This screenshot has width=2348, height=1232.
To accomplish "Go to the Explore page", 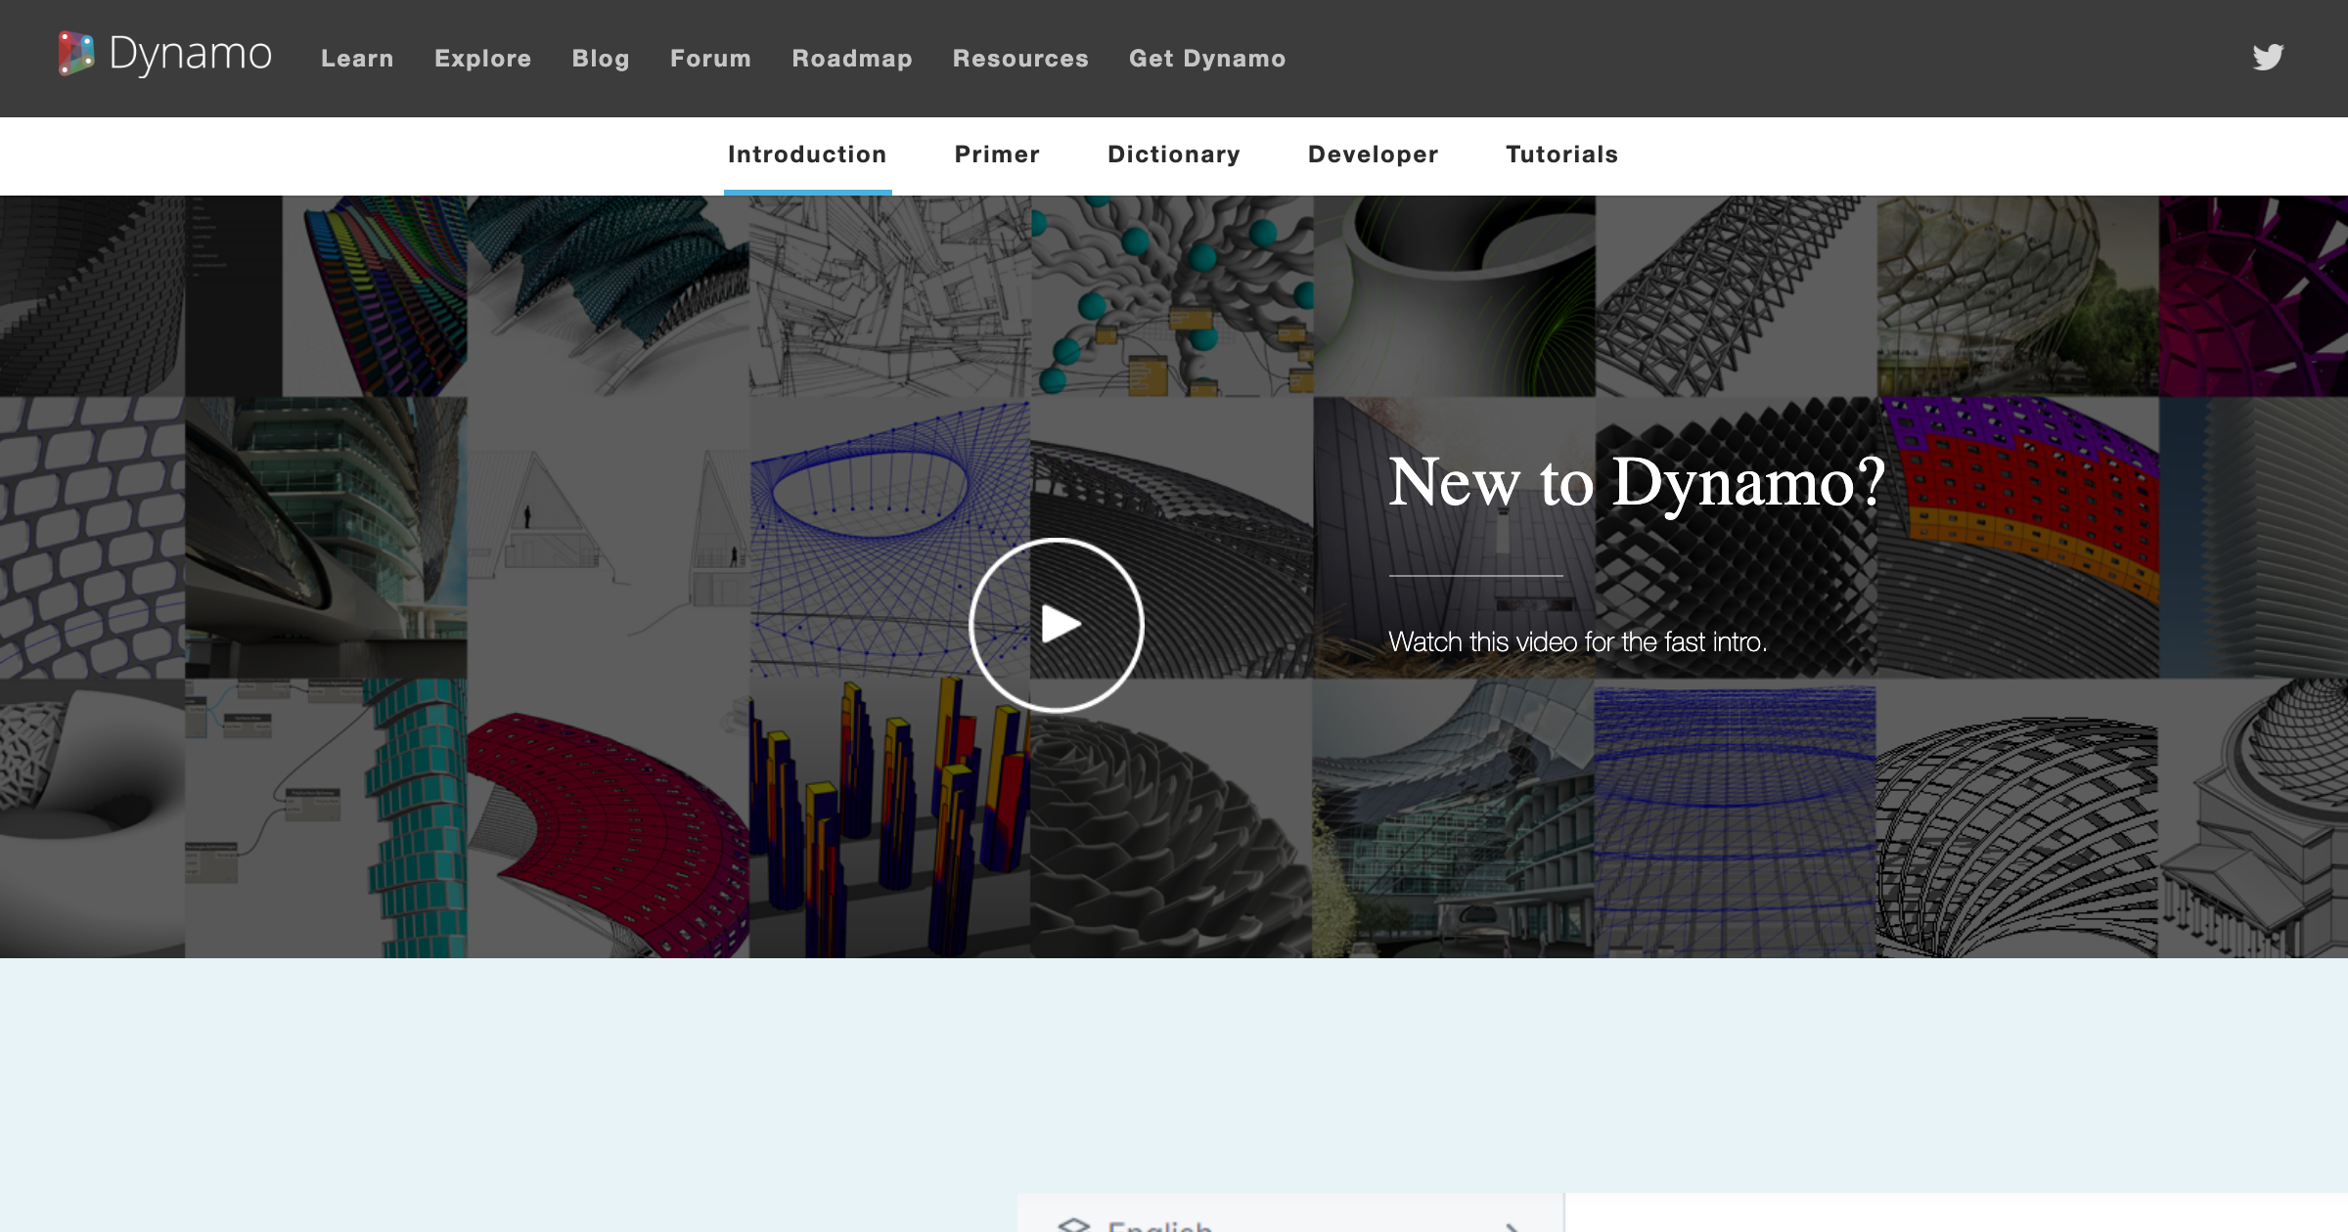I will (483, 59).
